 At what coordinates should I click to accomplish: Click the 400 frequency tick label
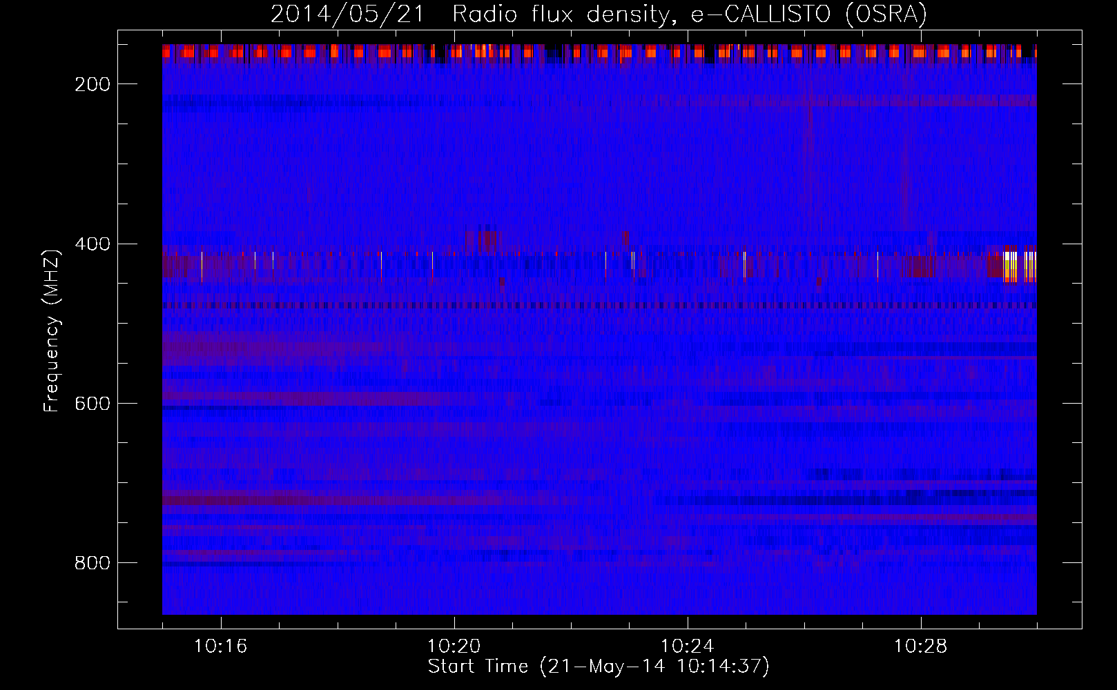(92, 244)
